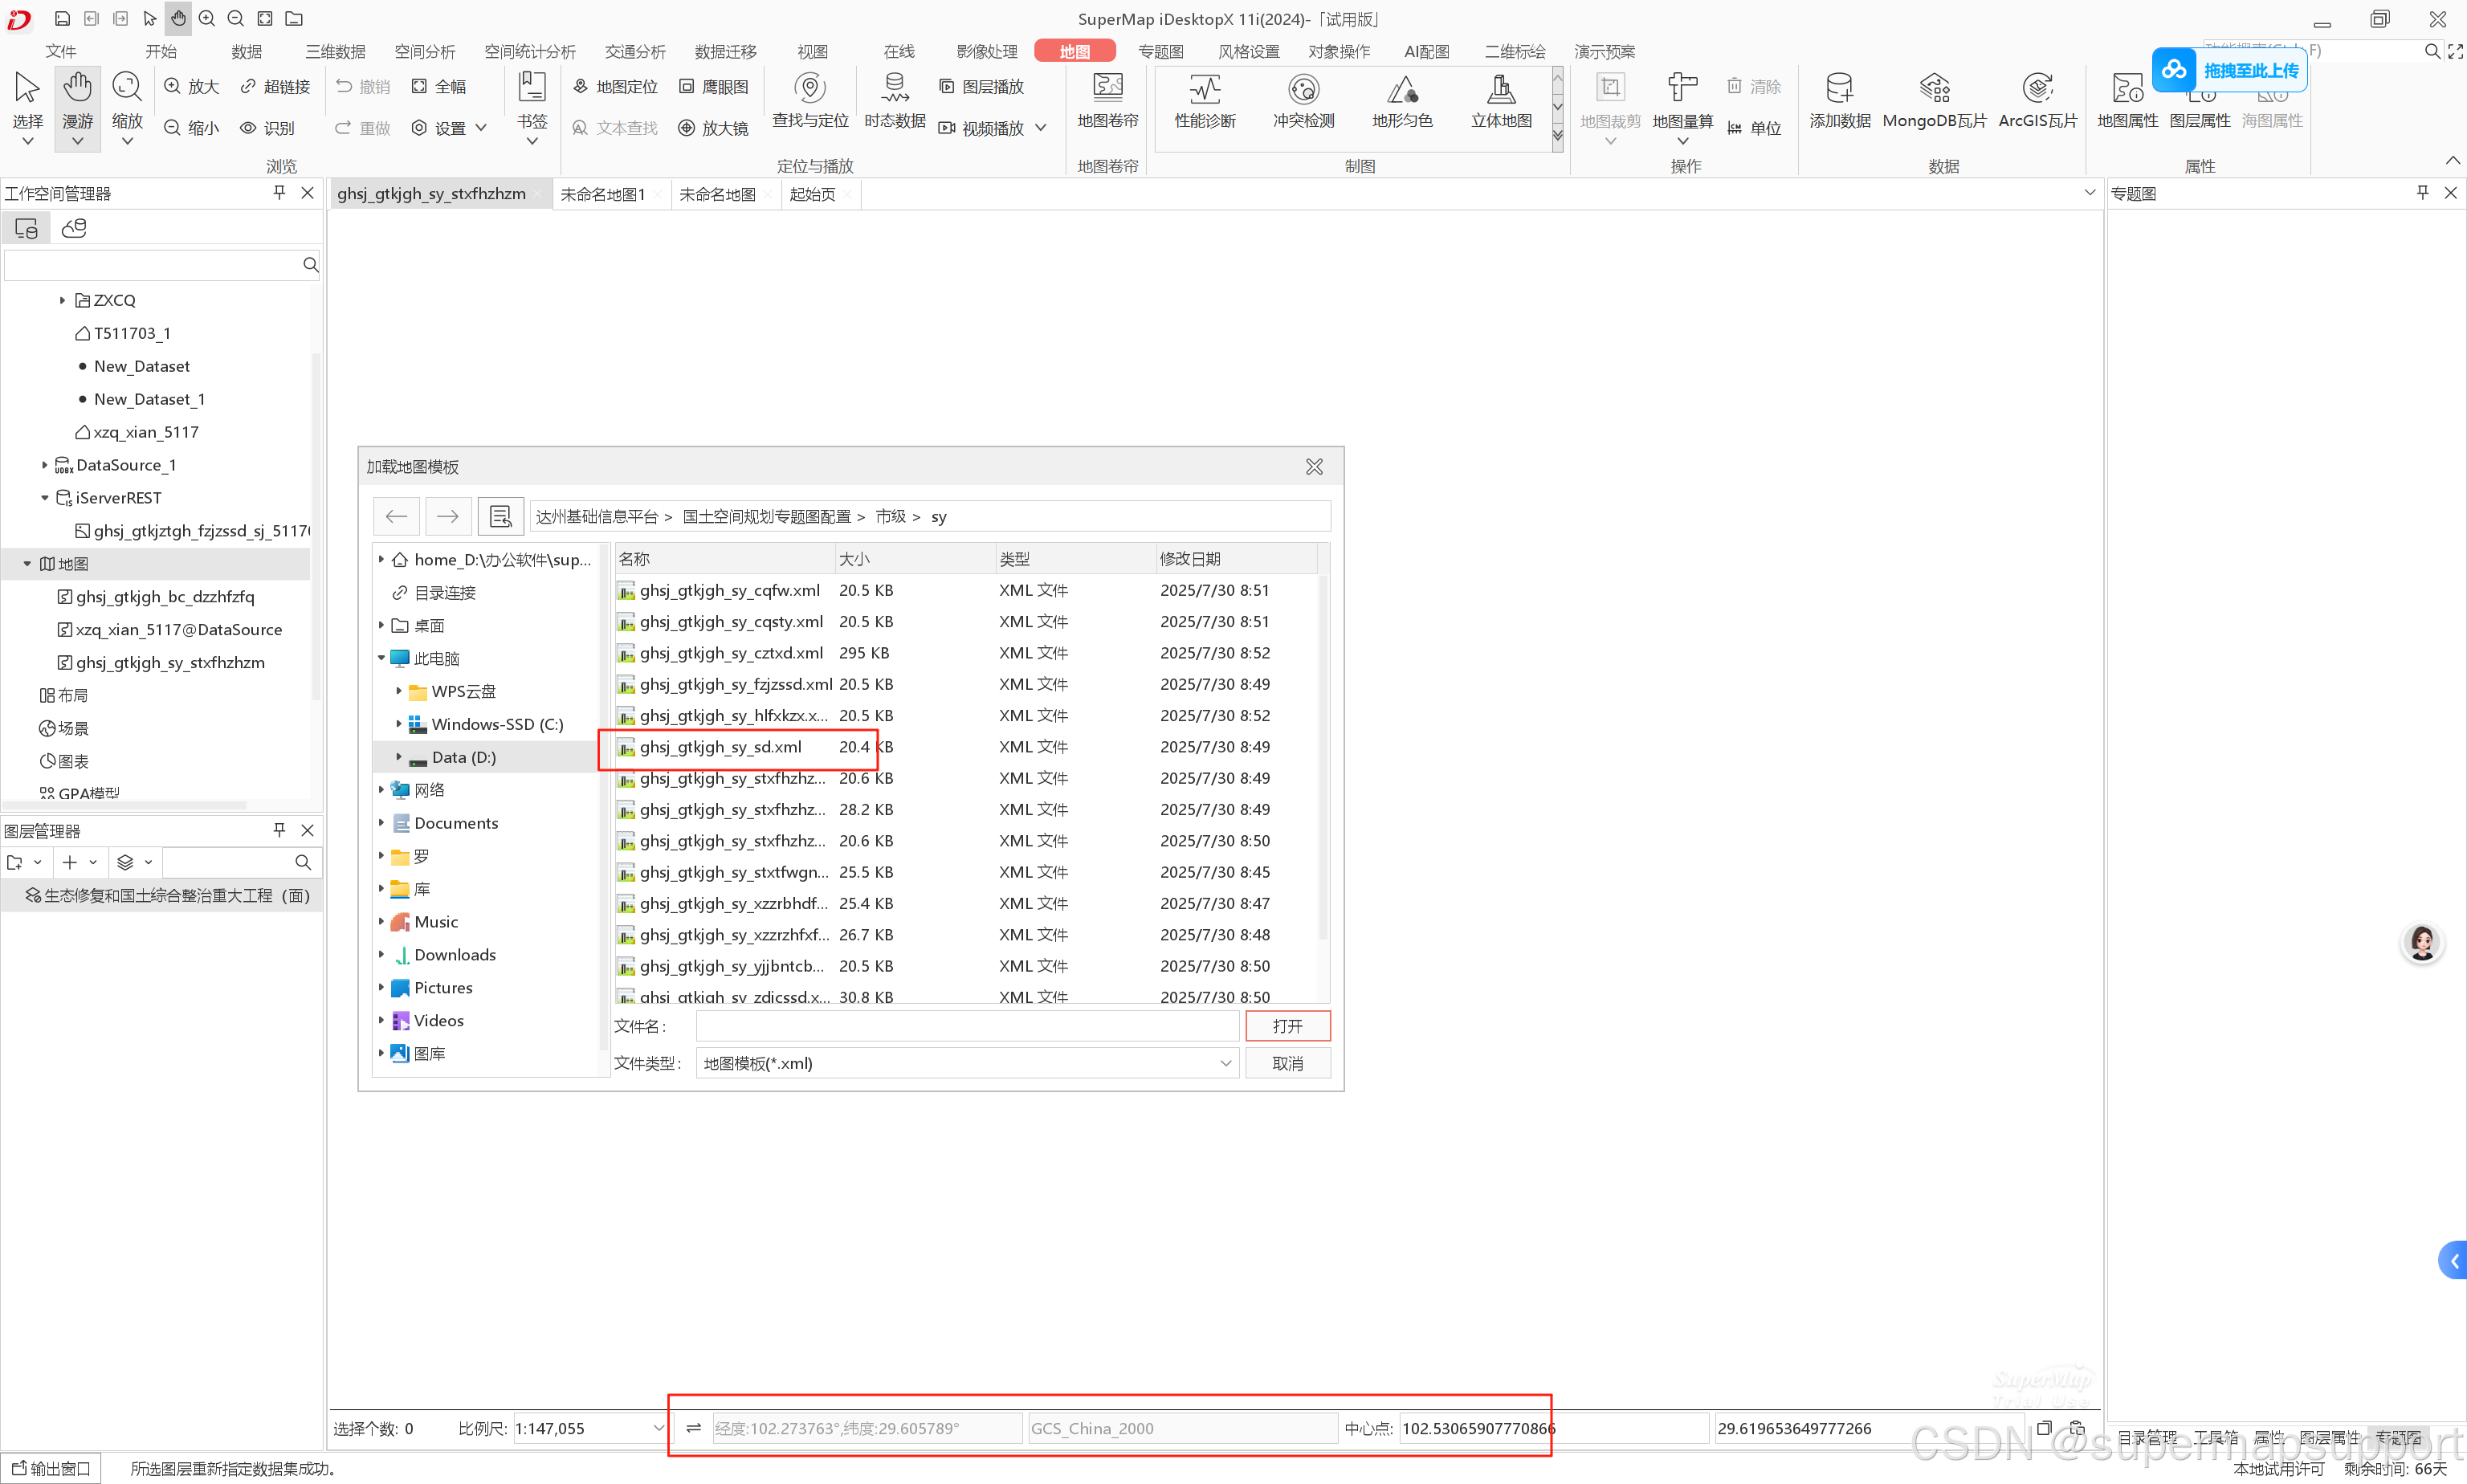Image resolution: width=2467 pixels, height=1484 pixels.
Task: Click 冲突检测 conflict detection icon
Action: (x=1303, y=100)
